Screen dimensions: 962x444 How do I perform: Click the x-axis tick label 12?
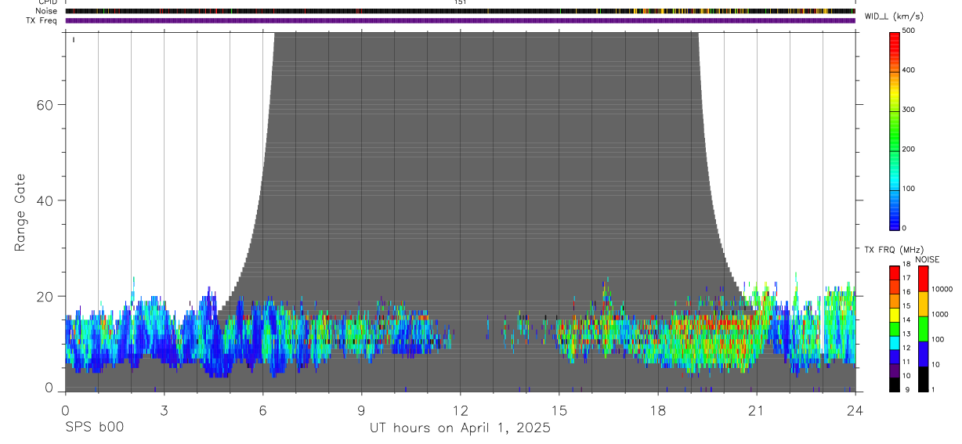(460, 410)
